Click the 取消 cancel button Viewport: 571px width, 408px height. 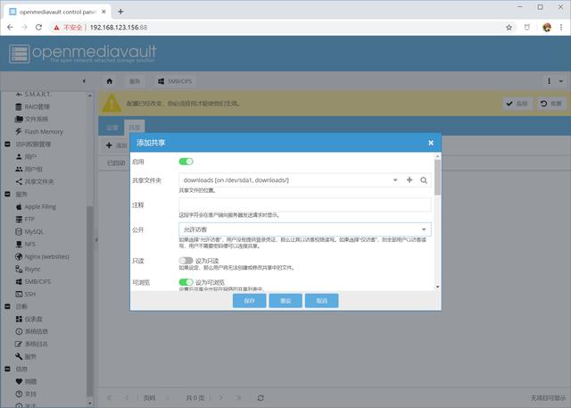[x=321, y=301]
